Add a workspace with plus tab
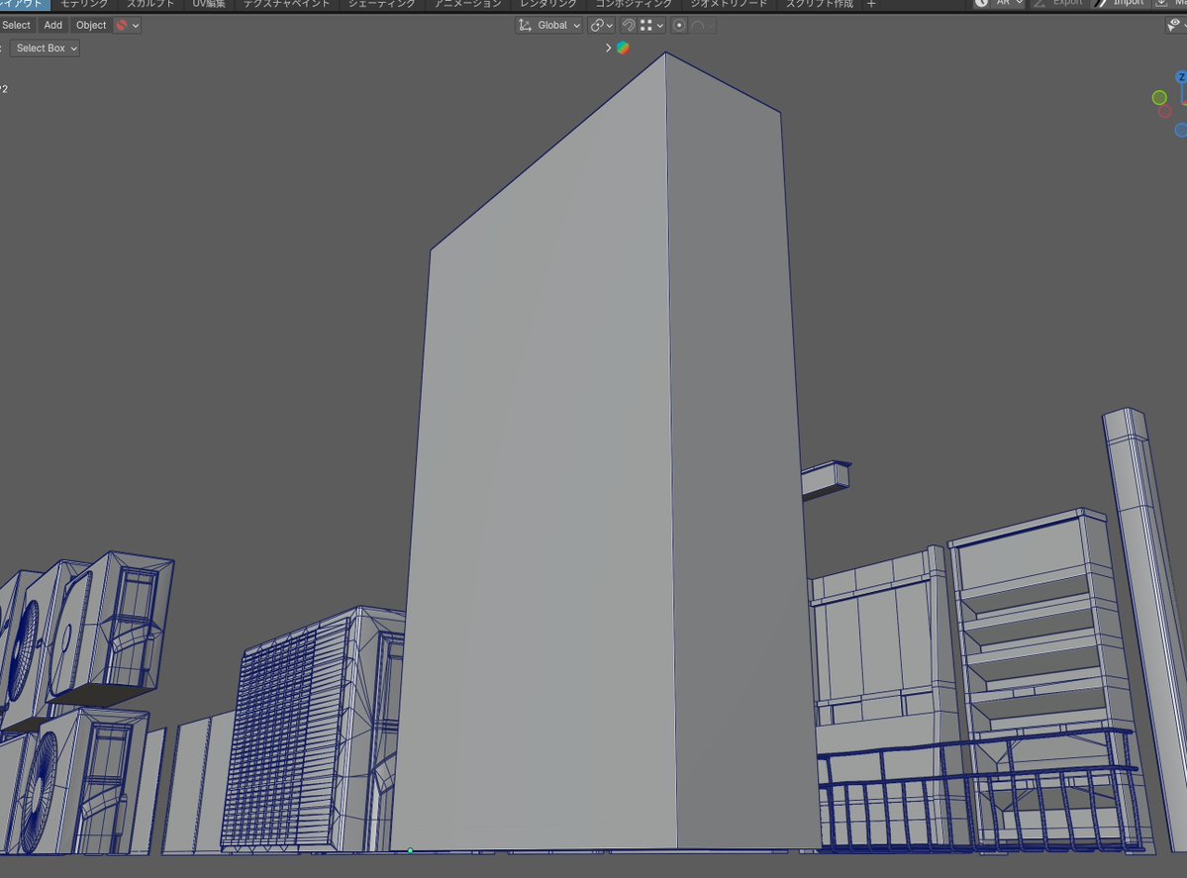1187x878 pixels. point(871,4)
